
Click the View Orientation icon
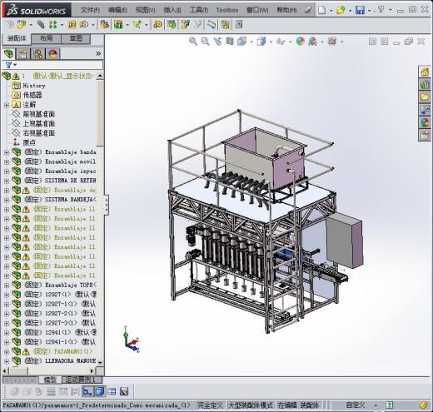[x=241, y=42]
